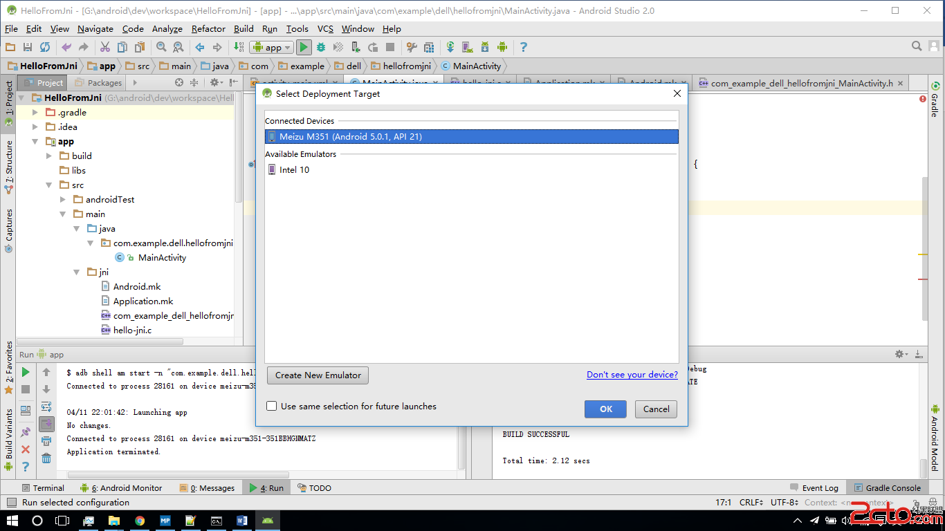Click the Debug app bug icon
Image resolution: width=945 pixels, height=531 pixels.
(x=321, y=47)
